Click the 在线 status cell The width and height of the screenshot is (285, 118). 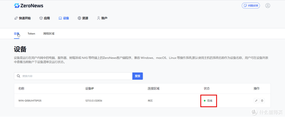click(208, 101)
